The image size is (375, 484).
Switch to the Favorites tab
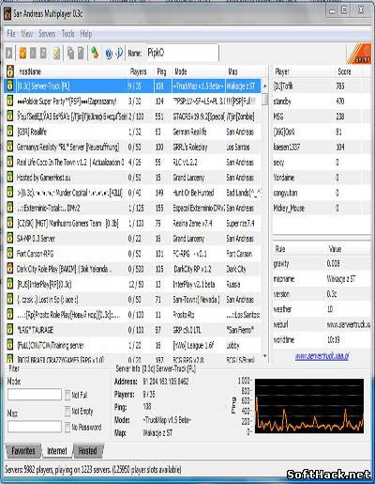[x=23, y=451]
